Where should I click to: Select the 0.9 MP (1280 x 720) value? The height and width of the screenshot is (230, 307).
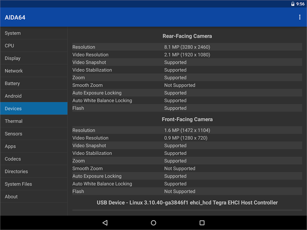pos(185,138)
